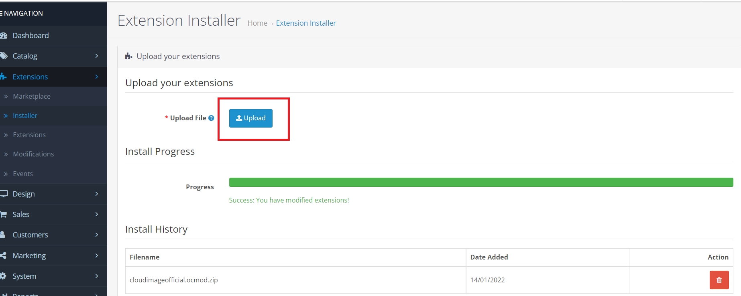Expand the Customers menu arrow
The width and height of the screenshot is (741, 296).
[x=97, y=235]
